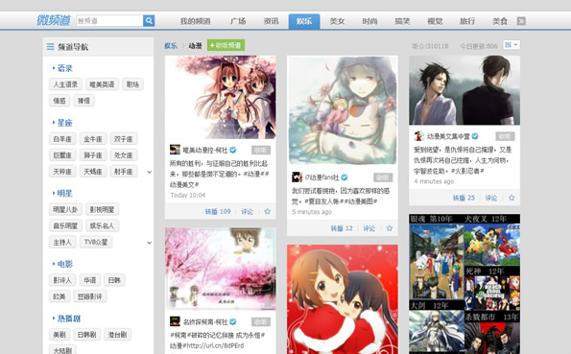Expand more 明星 tags with the chevron
Viewport: 571px width, 354px height.
tap(150, 243)
